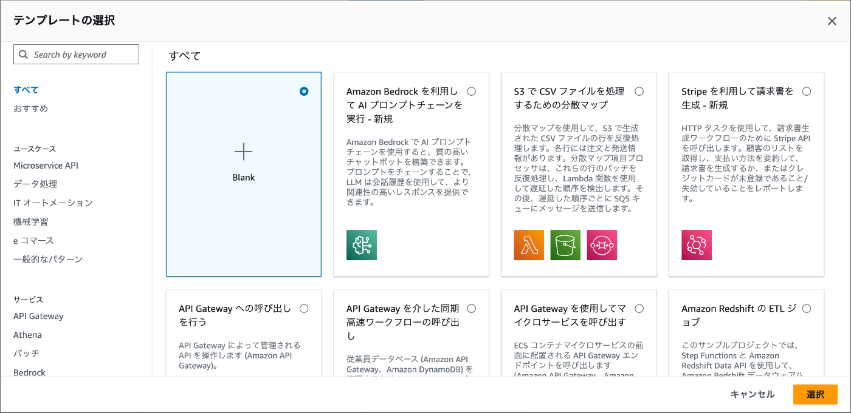851x413 pixels.
Task: Filter by 機械学習 use case
Action: coord(30,221)
